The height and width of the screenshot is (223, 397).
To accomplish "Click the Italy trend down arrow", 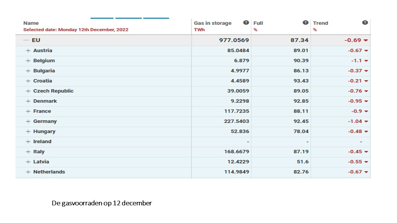I will 366,152.
